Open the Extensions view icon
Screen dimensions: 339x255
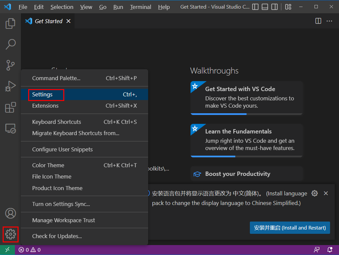click(x=10, y=107)
